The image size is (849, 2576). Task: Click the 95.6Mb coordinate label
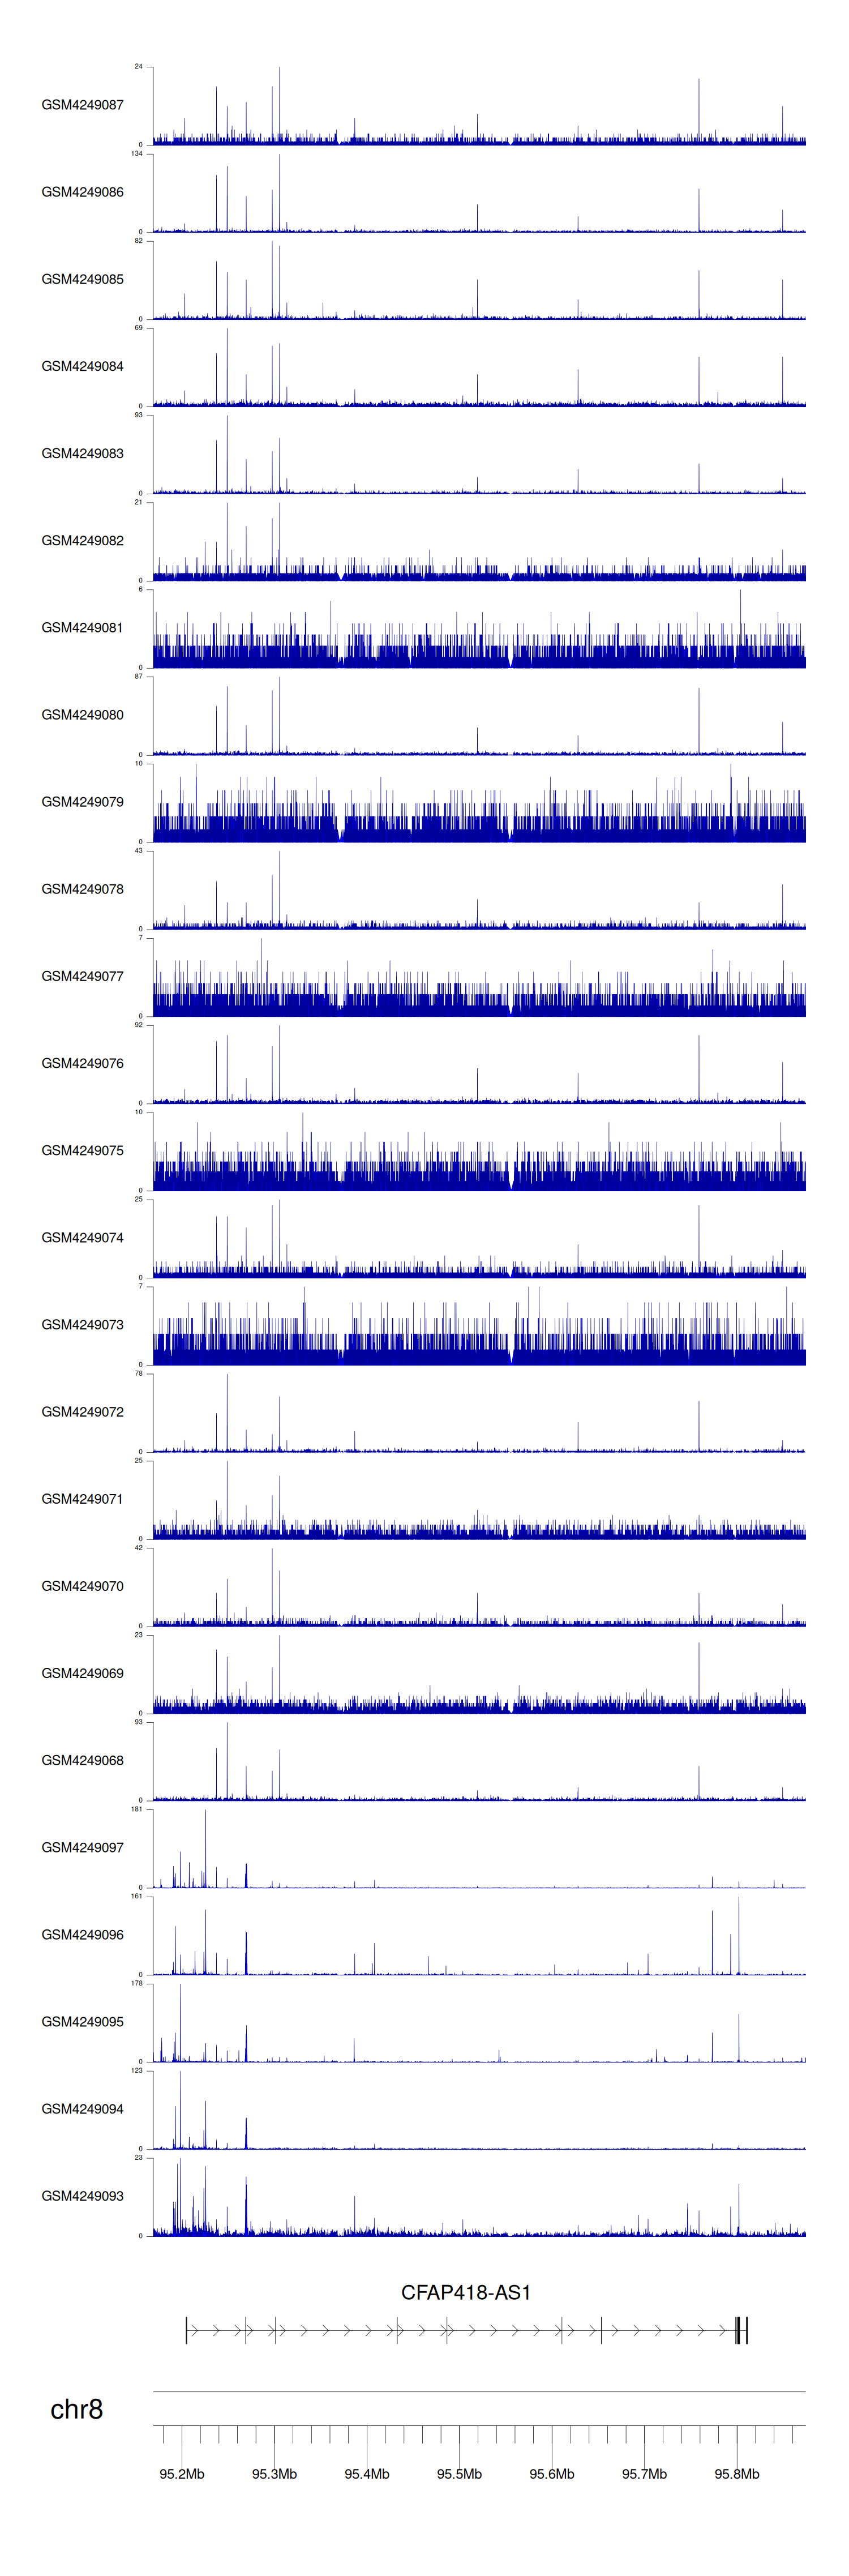coord(552,2473)
